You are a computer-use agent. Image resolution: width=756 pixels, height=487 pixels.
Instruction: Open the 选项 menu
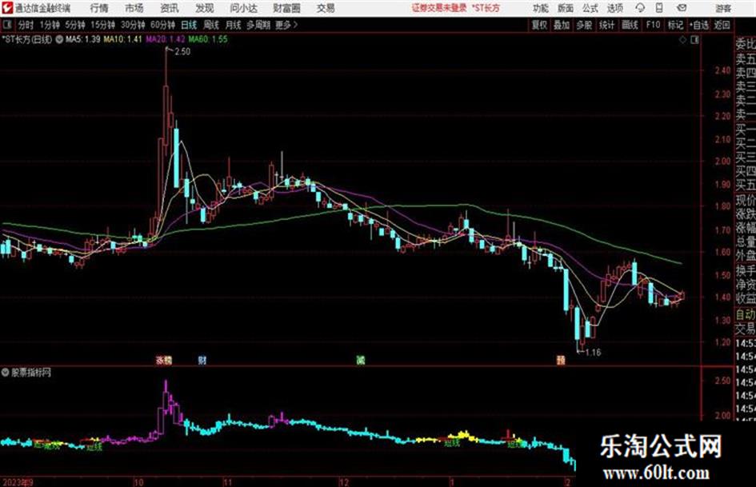pyautogui.click(x=614, y=8)
